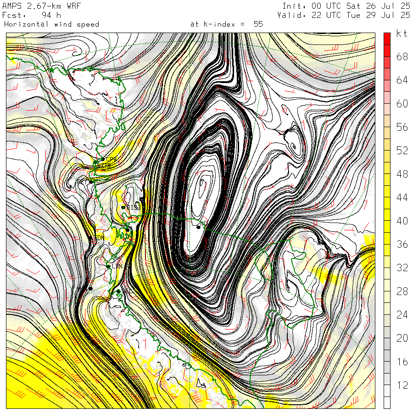Click the 56 value on the colorbar scale
This screenshot has width=413, height=413.
pyautogui.click(x=402, y=127)
